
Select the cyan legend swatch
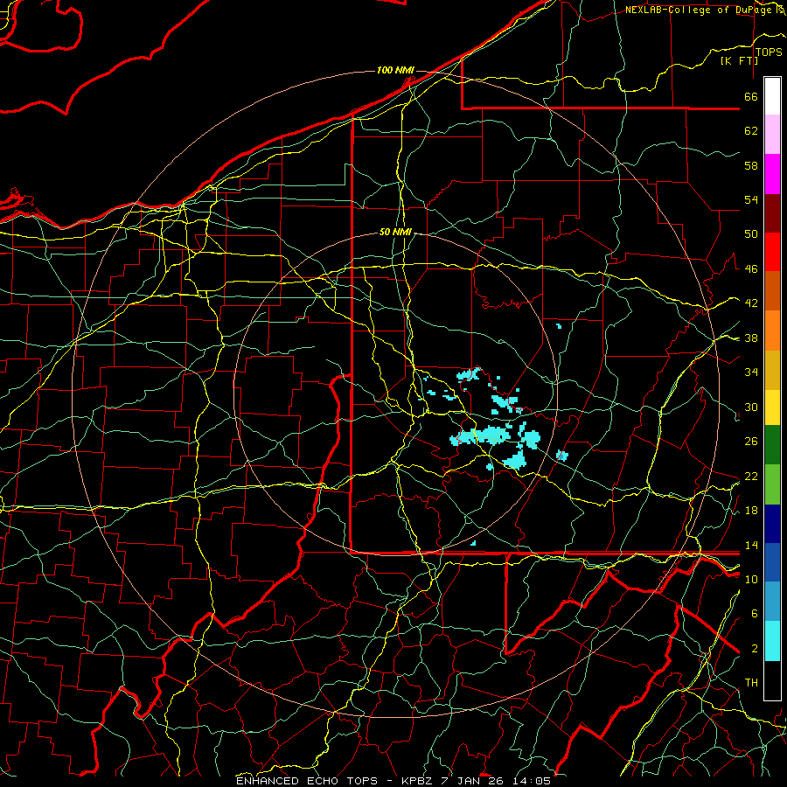coord(772,641)
